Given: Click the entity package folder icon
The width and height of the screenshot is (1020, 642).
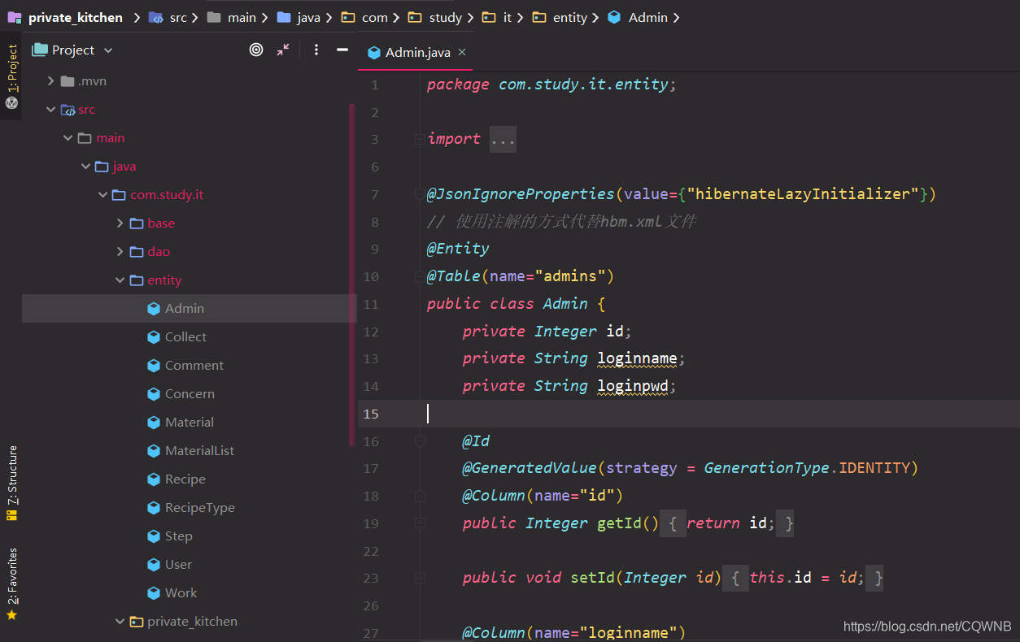Looking at the screenshot, I should [x=137, y=280].
